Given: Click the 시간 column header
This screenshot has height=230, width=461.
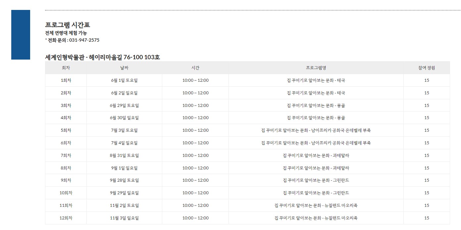Looking at the screenshot, I should coord(195,68).
